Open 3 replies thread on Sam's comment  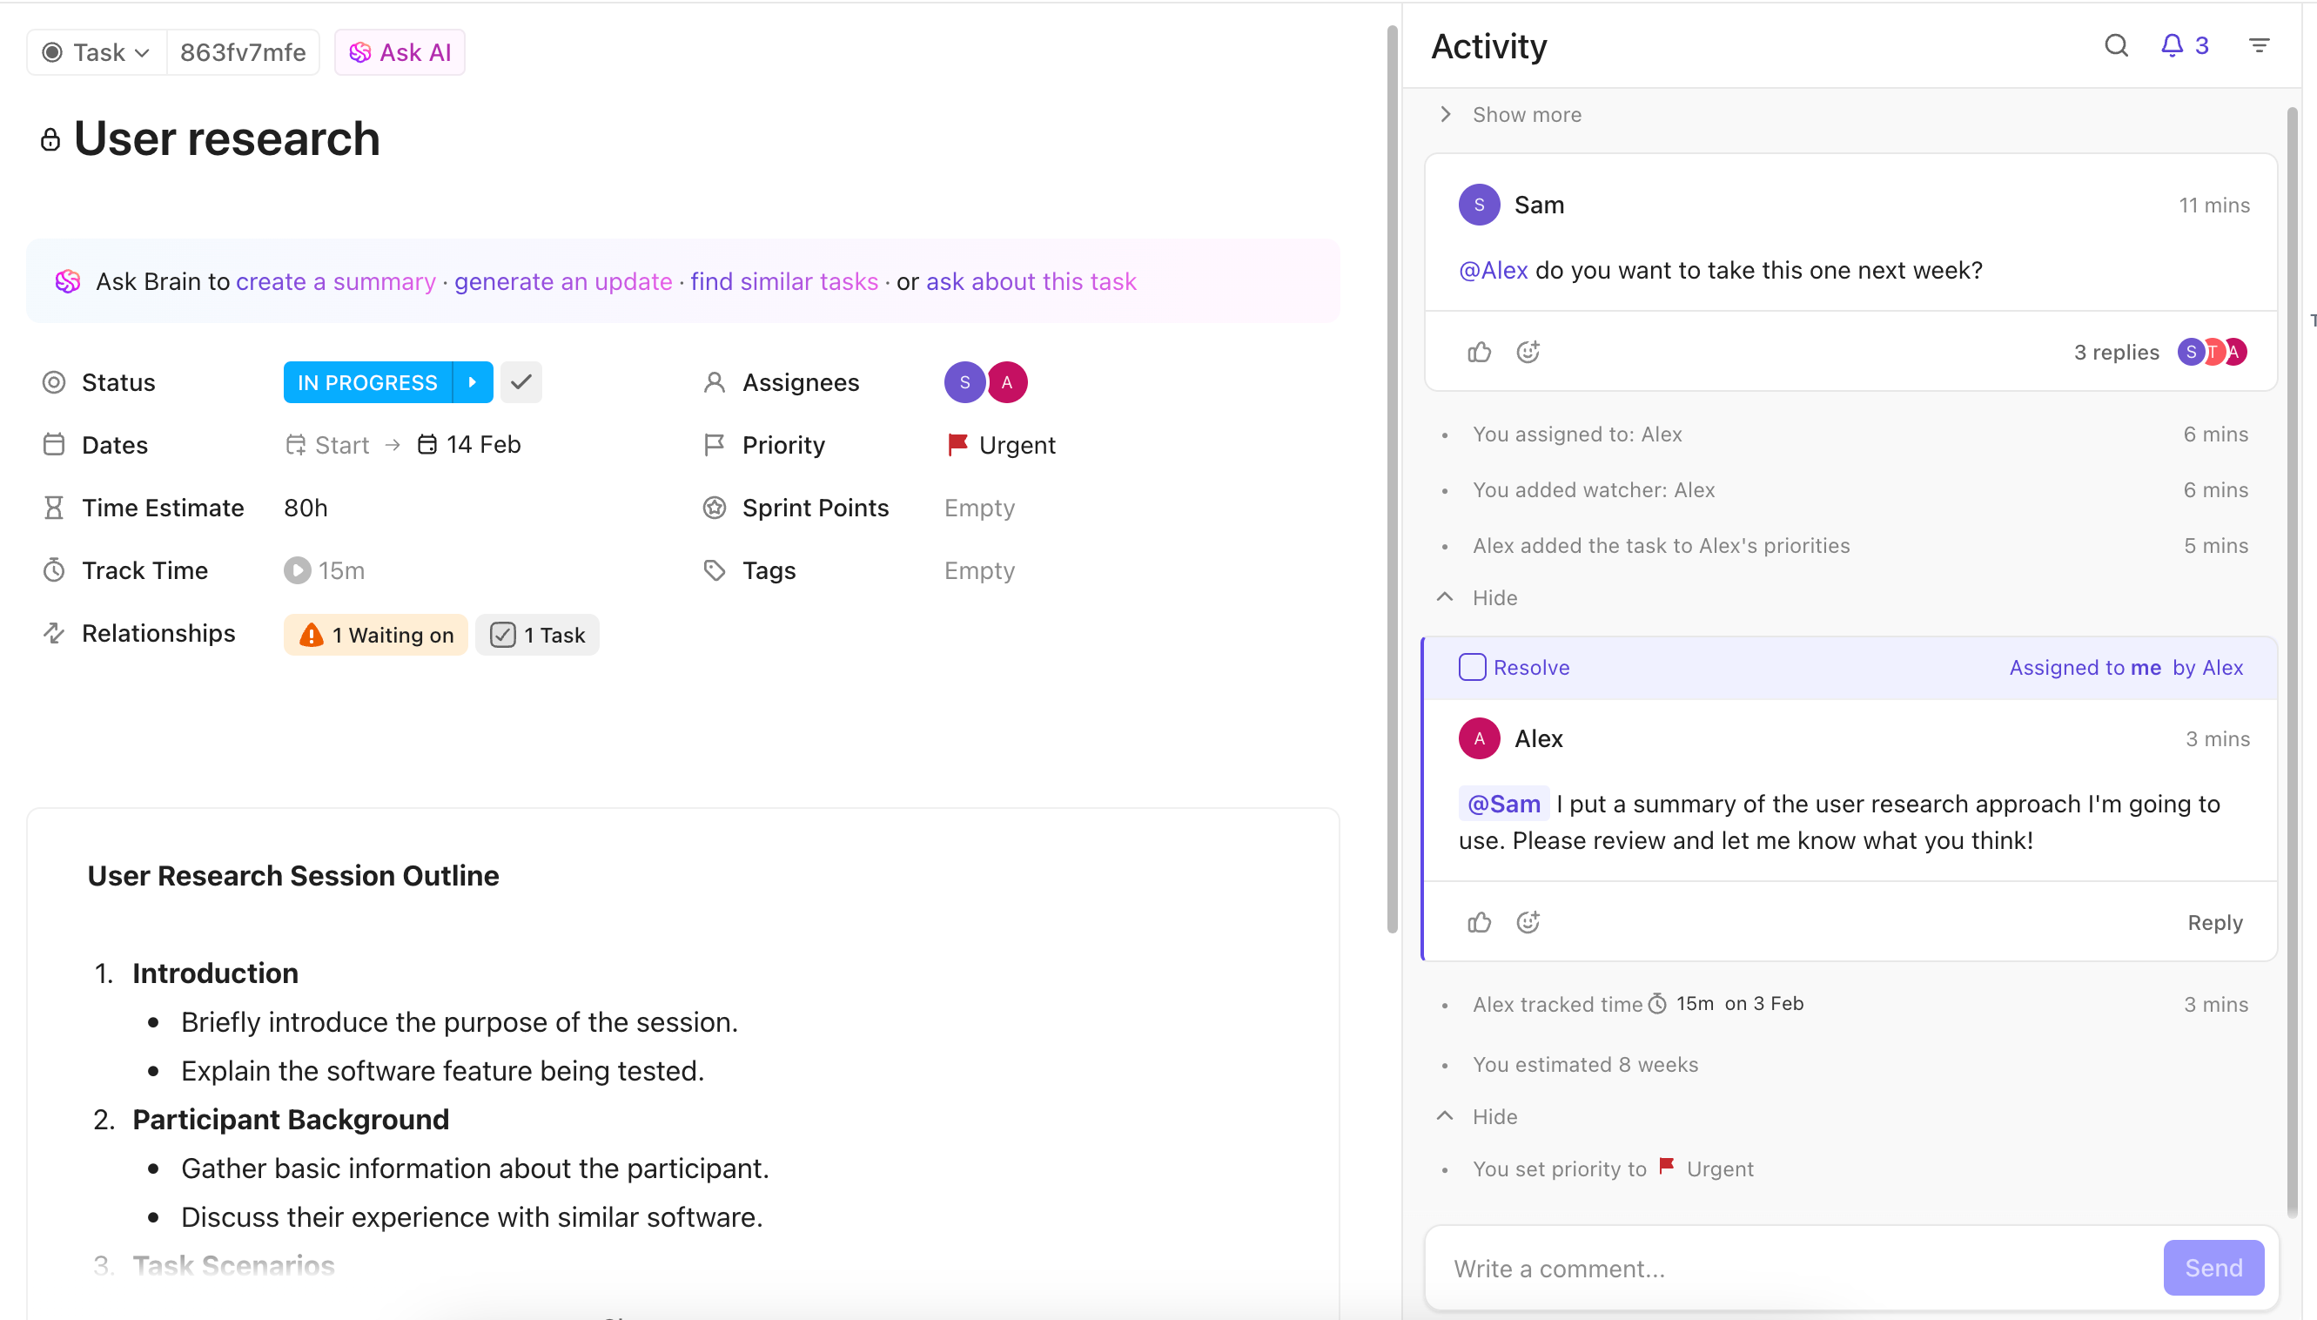[x=2115, y=352]
